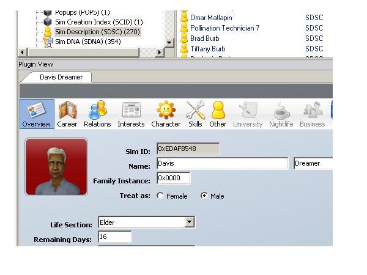Click the SDSC type cell for Brad Burb
This screenshot has width=367, height=275.
coord(314,38)
